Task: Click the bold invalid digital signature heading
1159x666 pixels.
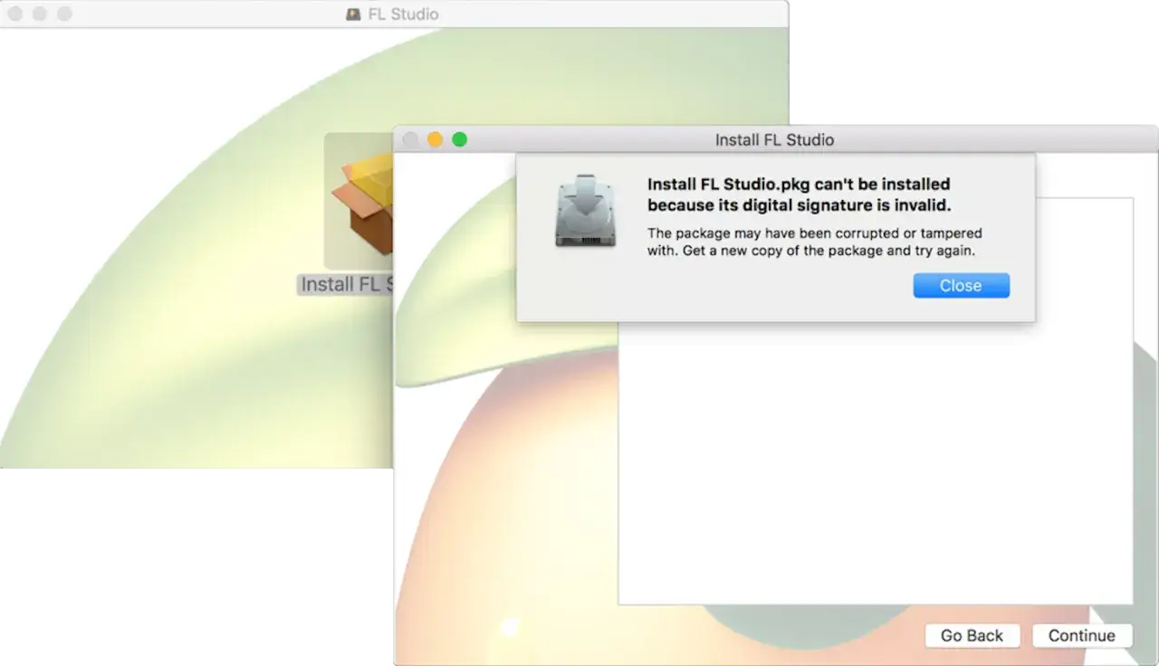Action: pyautogui.click(x=800, y=195)
